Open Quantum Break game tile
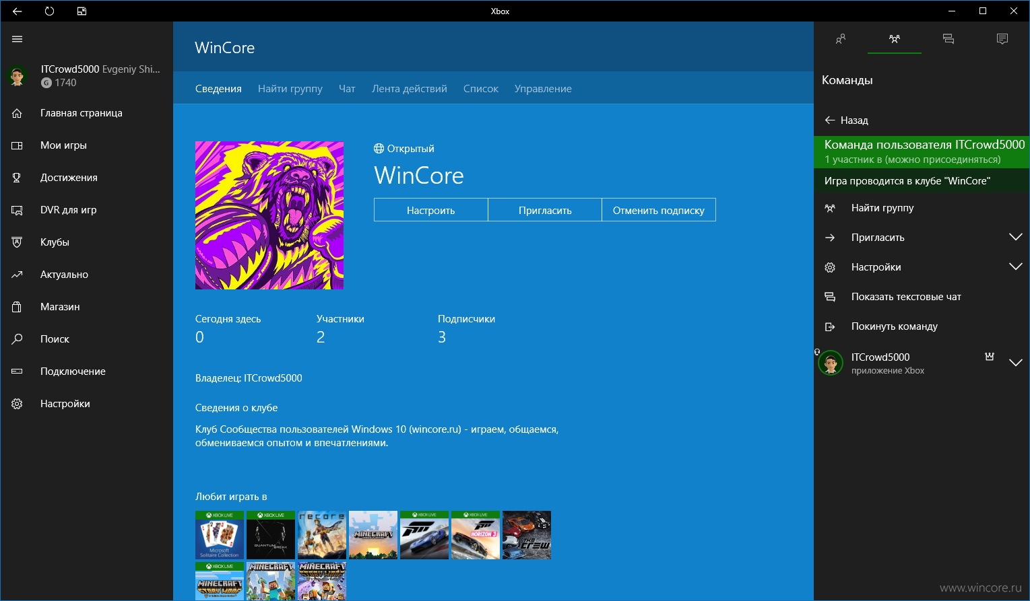This screenshot has height=601, width=1030. 271,535
